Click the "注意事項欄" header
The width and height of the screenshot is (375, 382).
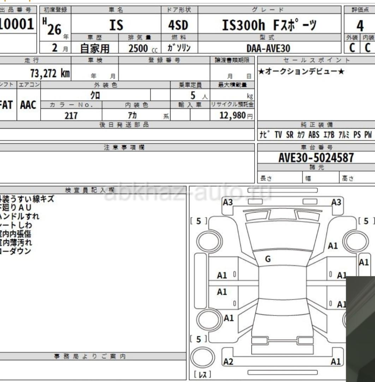(124, 147)
